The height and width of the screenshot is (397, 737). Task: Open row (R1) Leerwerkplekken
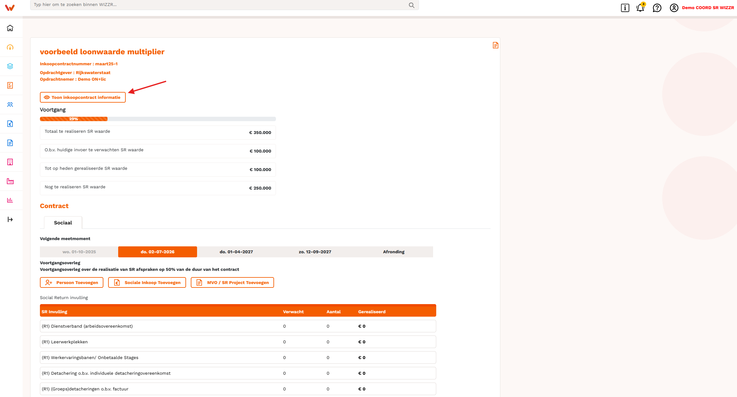click(x=238, y=342)
